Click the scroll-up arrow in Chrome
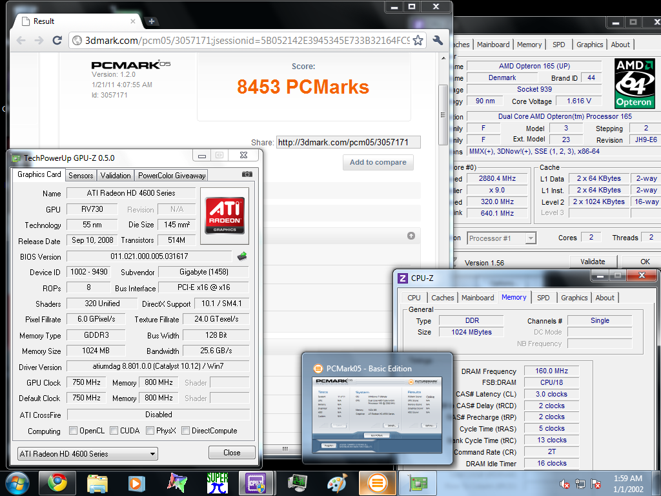661x496 pixels. point(443,57)
